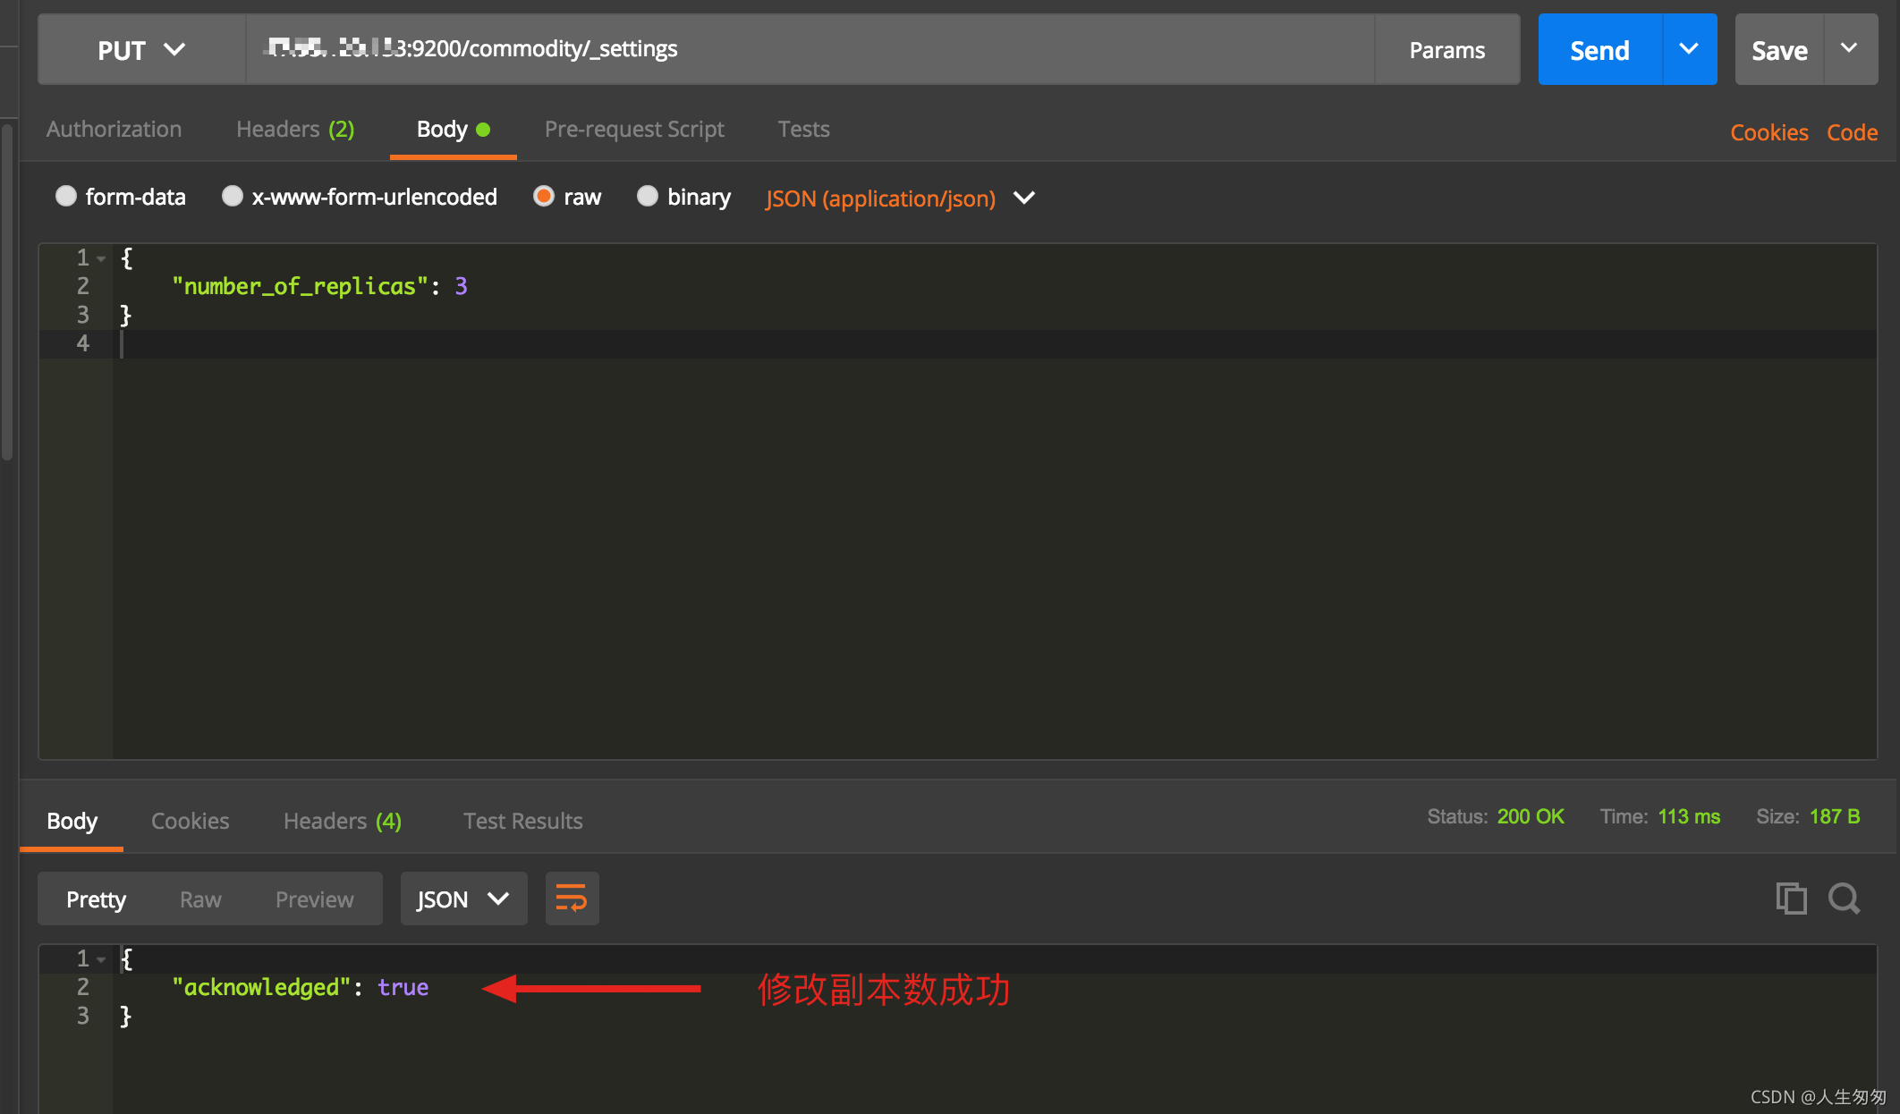The height and width of the screenshot is (1114, 1900).
Task: Open the PUT method dropdown
Action: click(x=141, y=50)
